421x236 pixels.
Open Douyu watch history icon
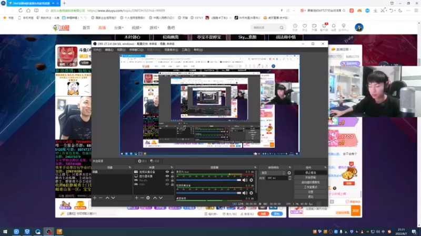[295, 27]
